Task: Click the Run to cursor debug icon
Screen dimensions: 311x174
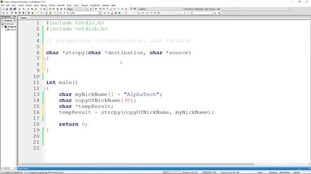Action: pos(100,9)
